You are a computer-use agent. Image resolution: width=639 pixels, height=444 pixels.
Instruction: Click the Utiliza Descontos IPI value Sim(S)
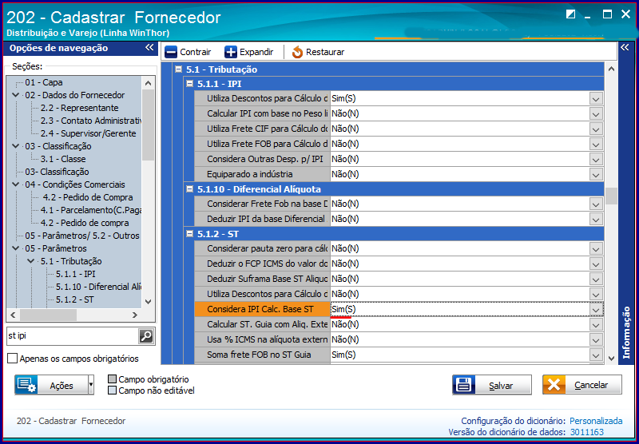pos(459,99)
